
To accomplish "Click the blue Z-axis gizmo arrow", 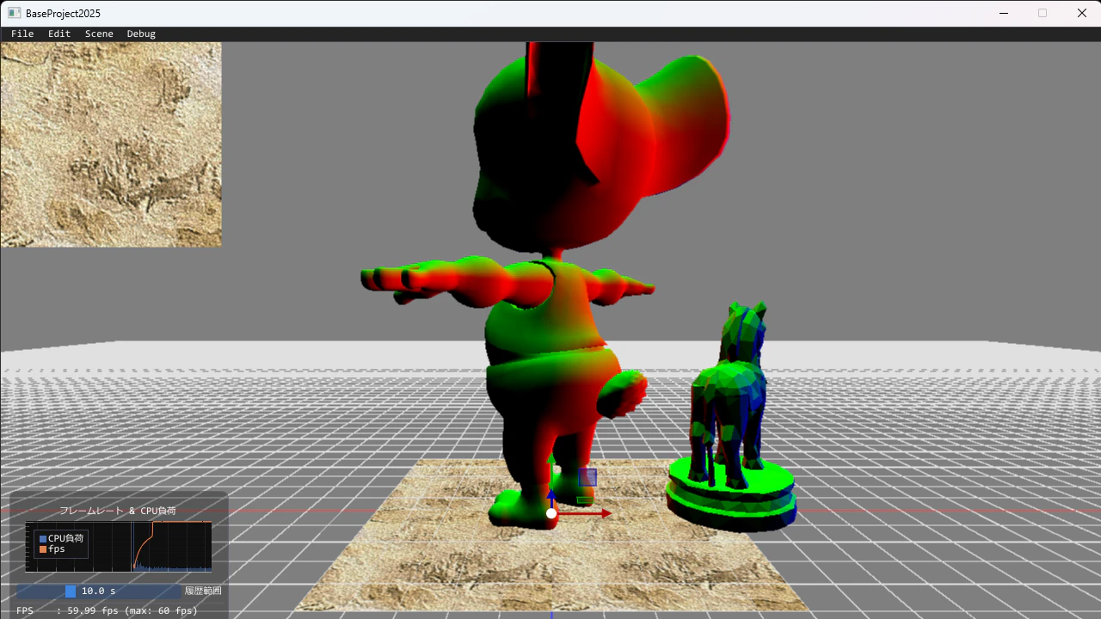I will pyautogui.click(x=551, y=499).
